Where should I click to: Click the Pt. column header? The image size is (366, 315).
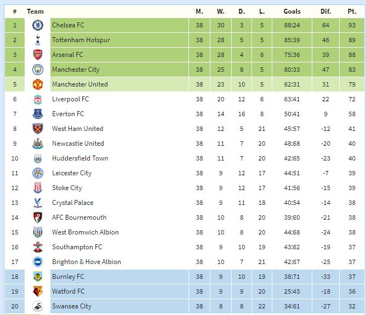click(352, 12)
